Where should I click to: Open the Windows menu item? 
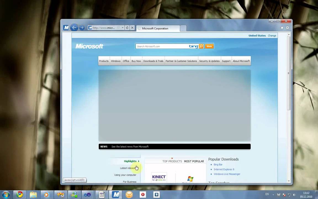point(116,61)
